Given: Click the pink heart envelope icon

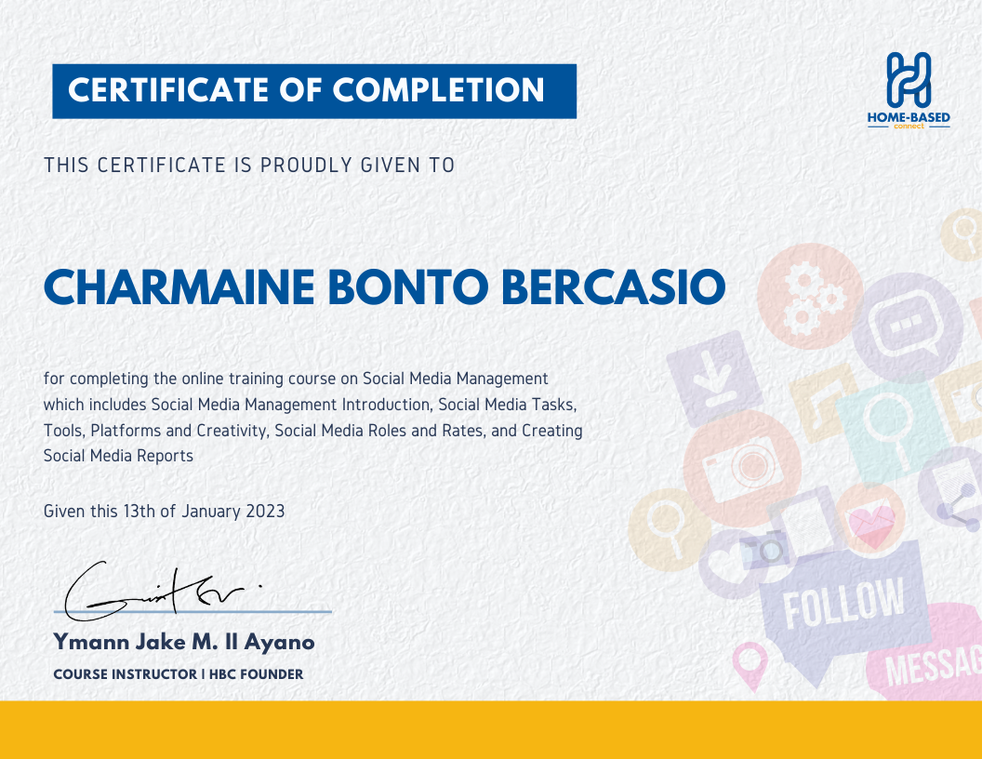Looking at the screenshot, I should tap(870, 520).
